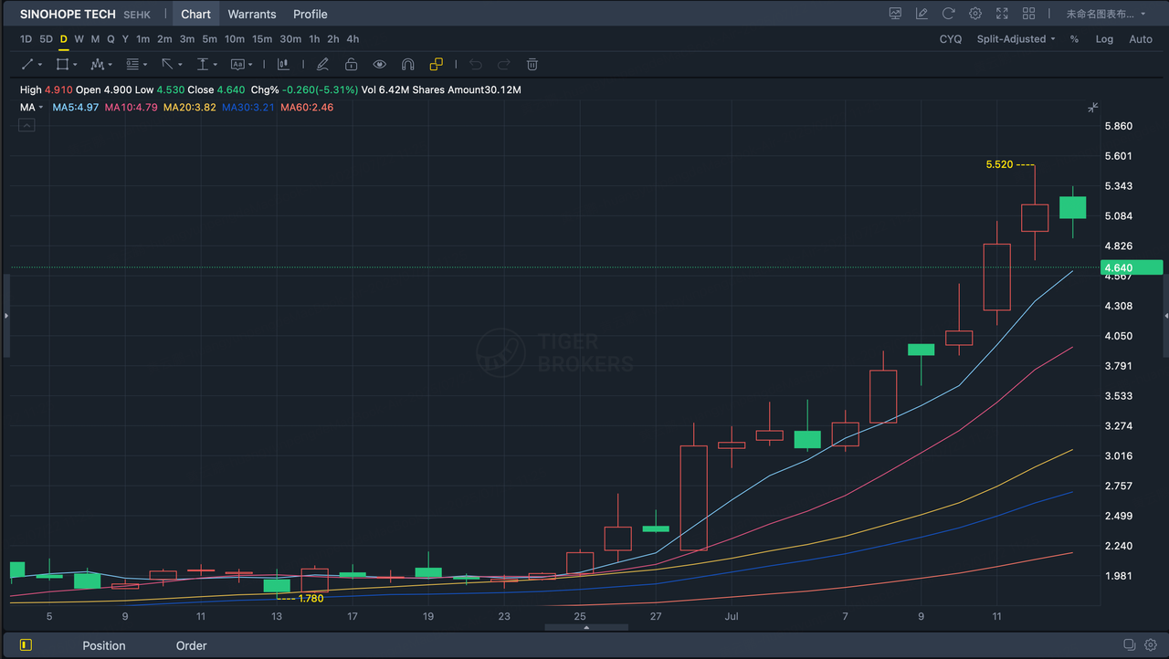Open the line tool dropdown arrow
The width and height of the screenshot is (1169, 659).
coord(40,65)
